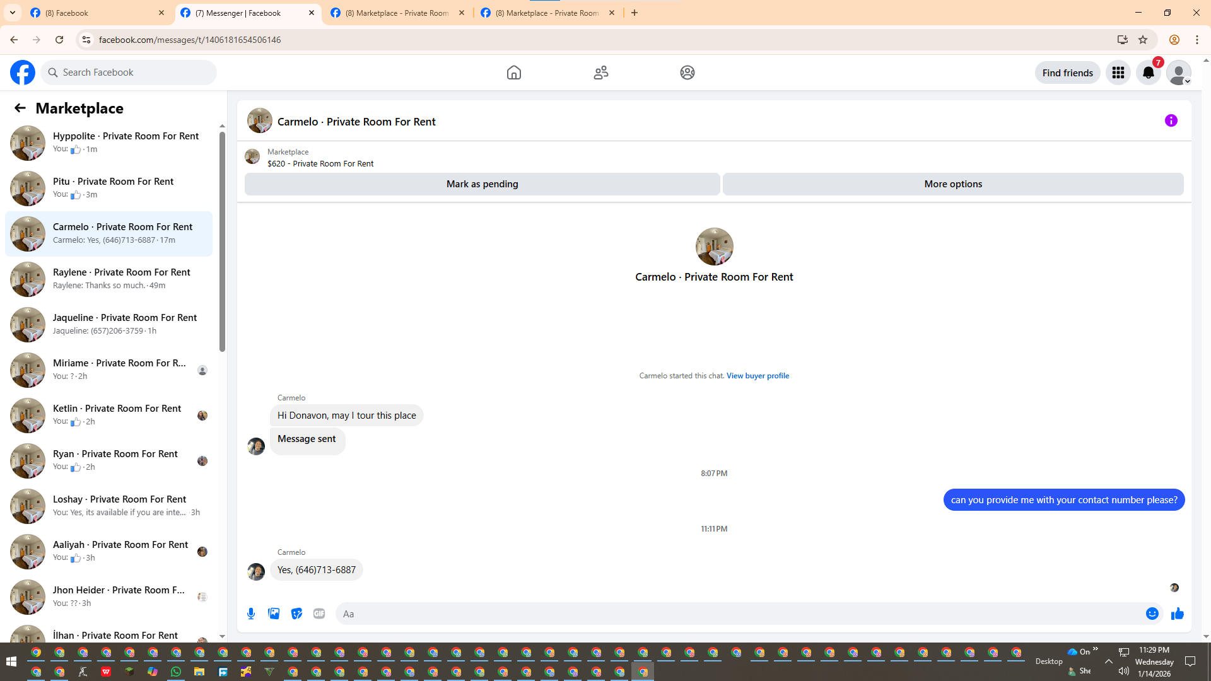Open the notifications bell
Image resolution: width=1211 pixels, height=681 pixels.
[x=1148, y=73]
